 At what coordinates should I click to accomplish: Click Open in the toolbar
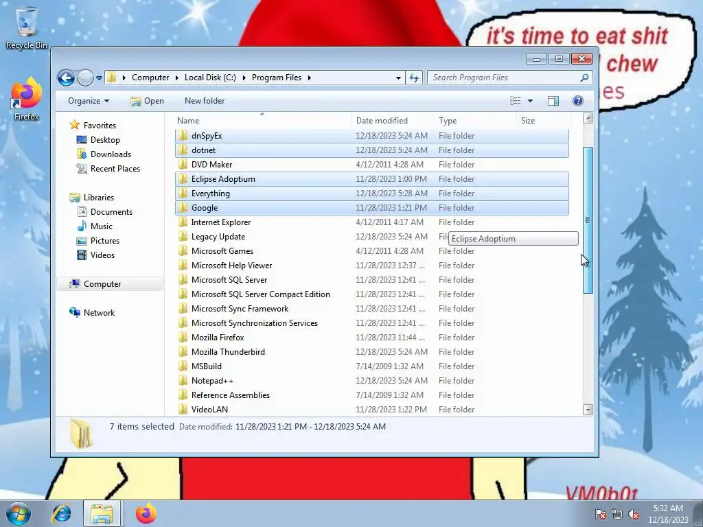148,101
